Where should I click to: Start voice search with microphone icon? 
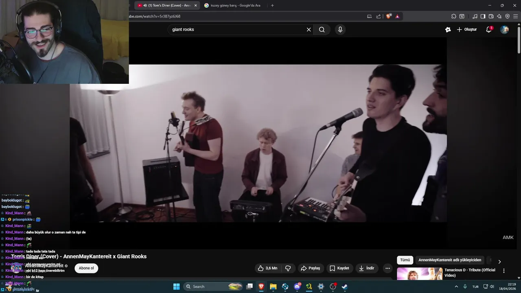coord(340,30)
